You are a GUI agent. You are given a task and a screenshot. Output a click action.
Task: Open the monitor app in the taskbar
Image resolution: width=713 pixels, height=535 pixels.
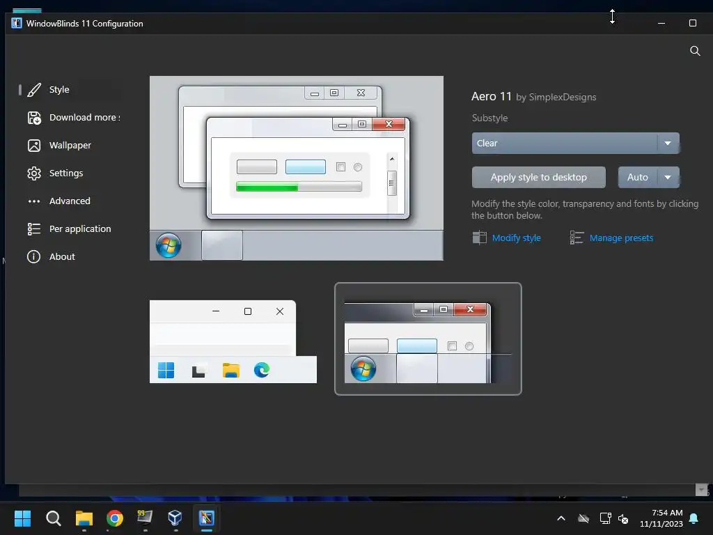pyautogui.click(x=145, y=518)
